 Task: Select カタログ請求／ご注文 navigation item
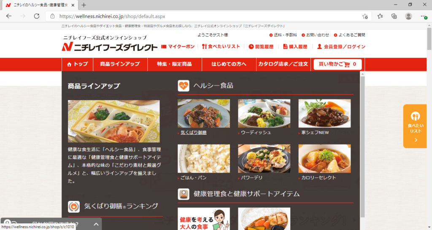(283, 64)
